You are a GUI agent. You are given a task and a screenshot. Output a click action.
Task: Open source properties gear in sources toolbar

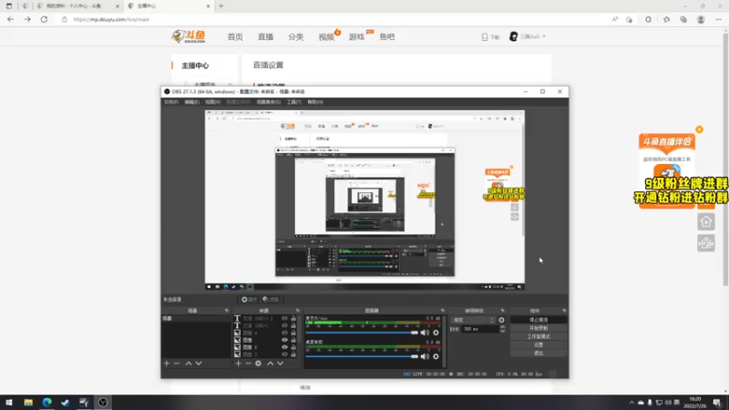point(258,363)
